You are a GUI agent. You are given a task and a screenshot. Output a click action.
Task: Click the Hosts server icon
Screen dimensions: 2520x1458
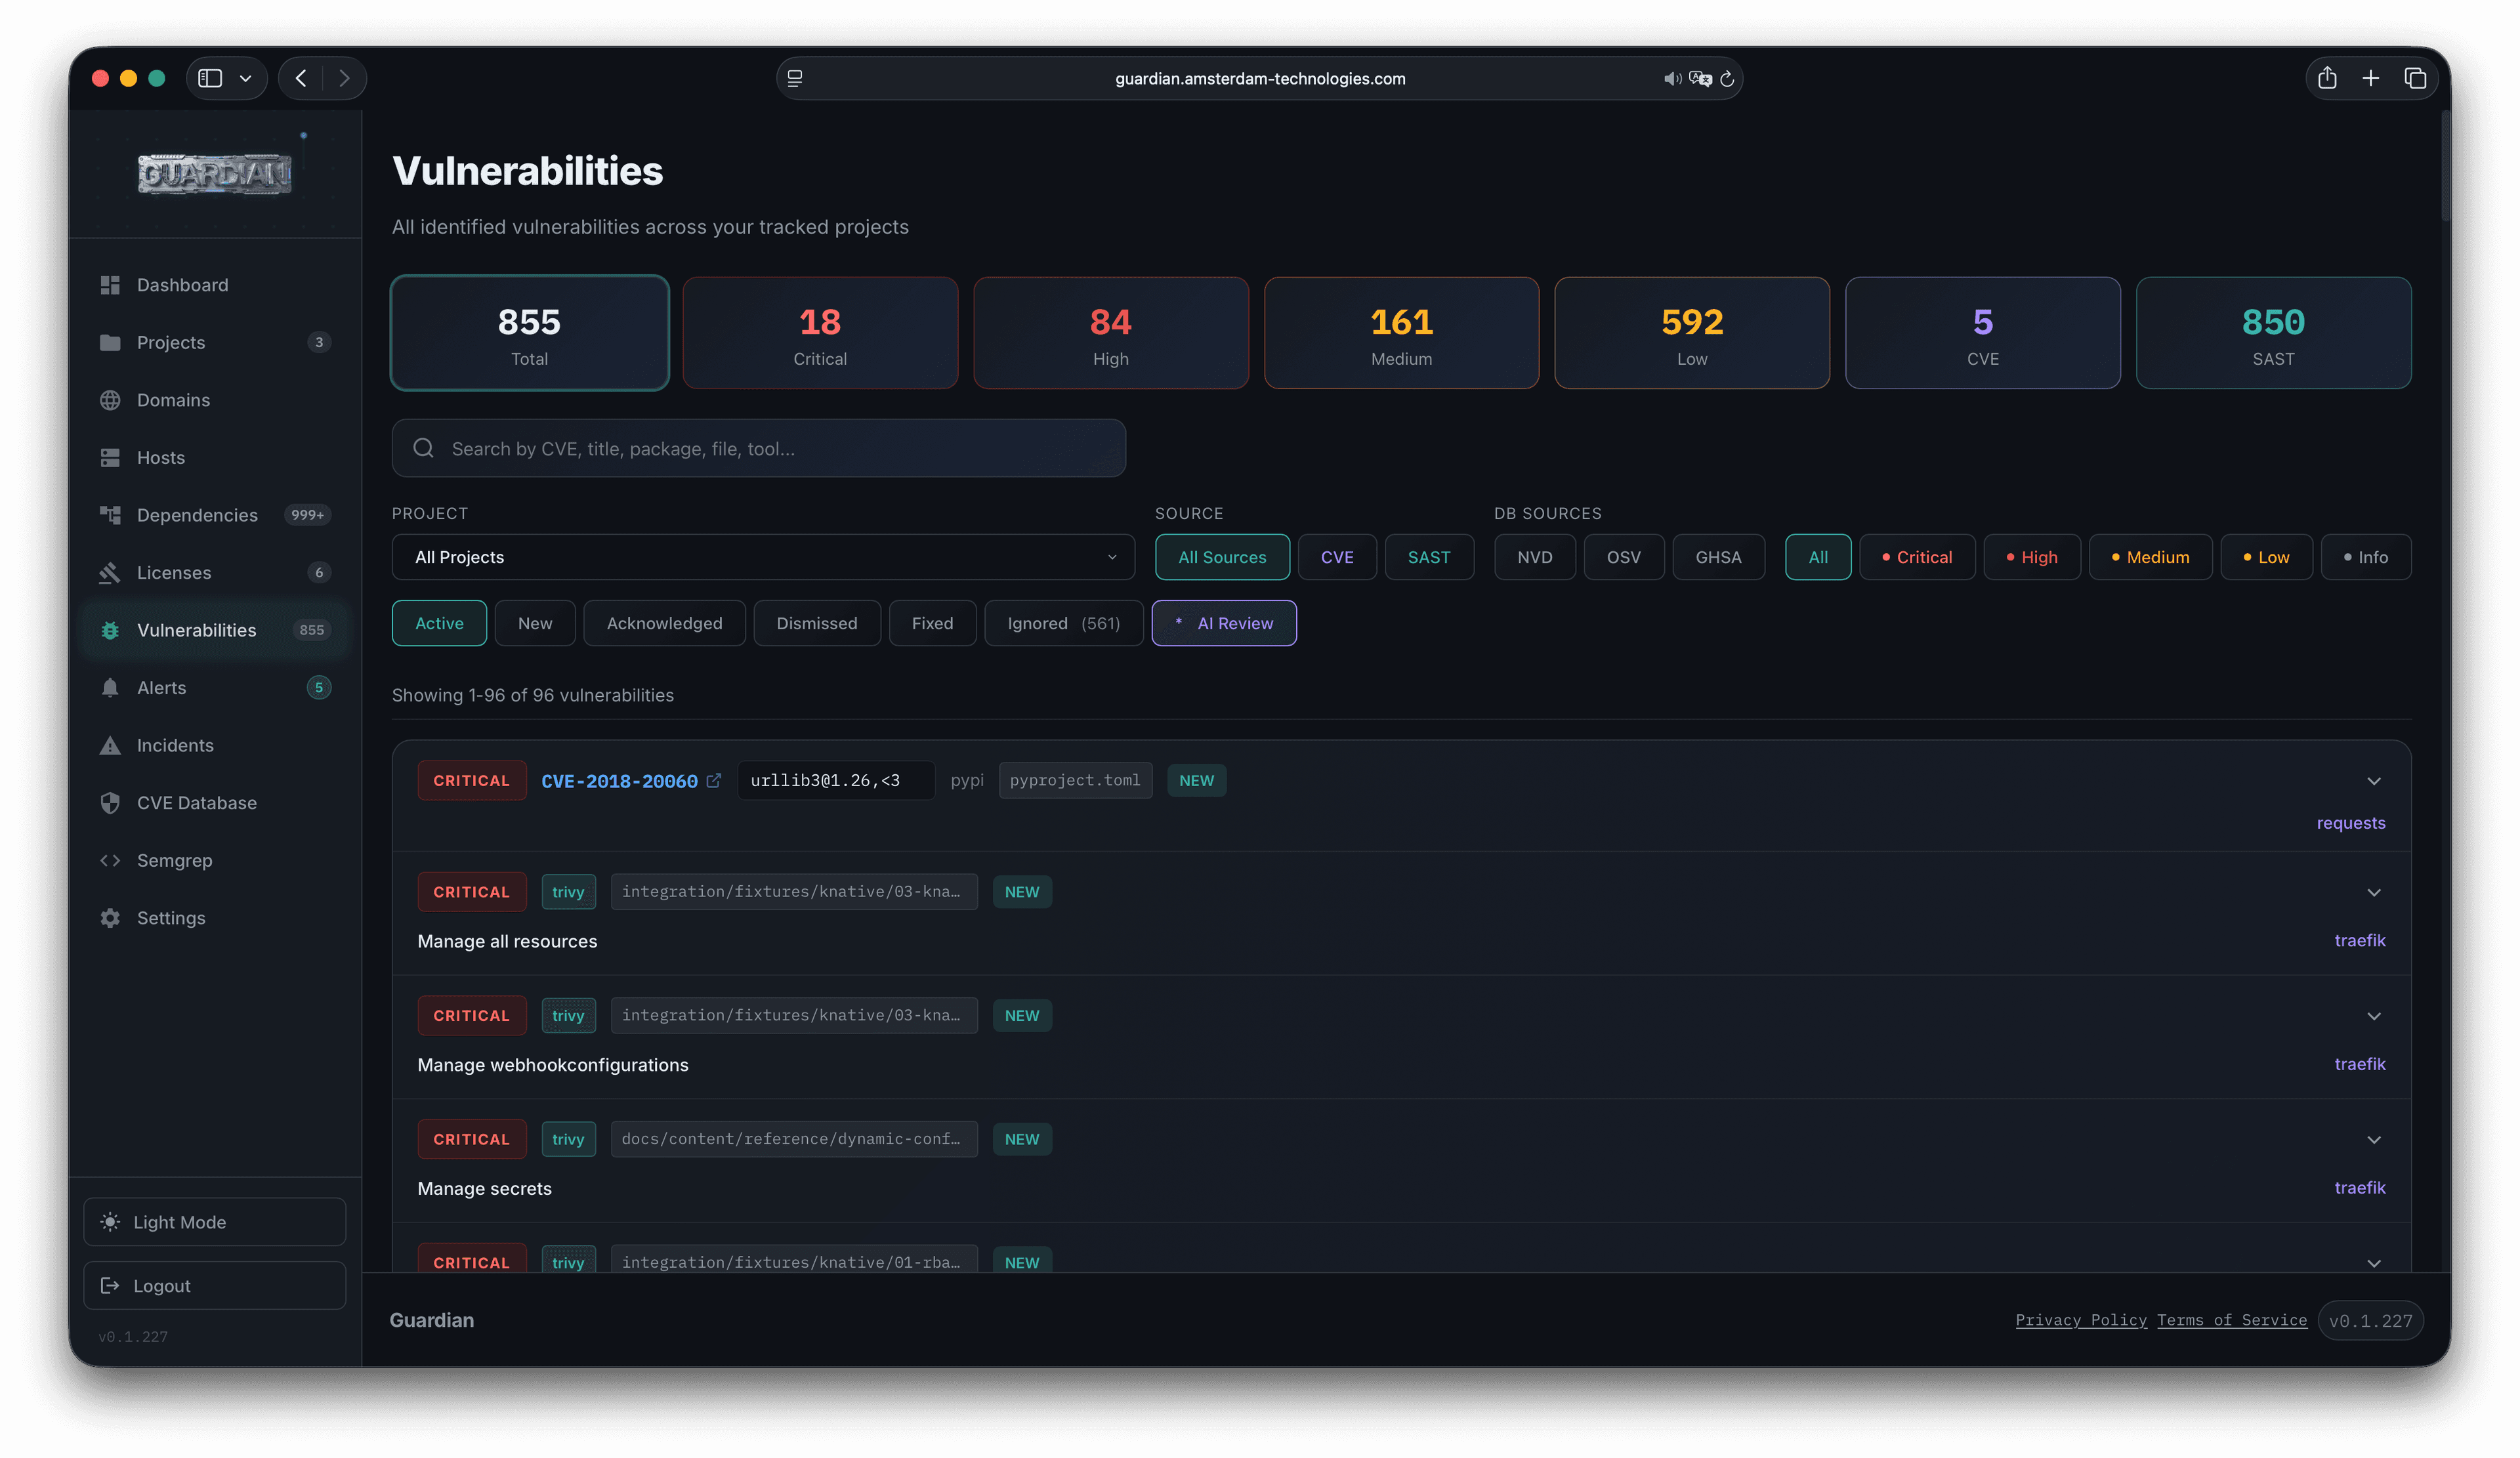coord(110,457)
